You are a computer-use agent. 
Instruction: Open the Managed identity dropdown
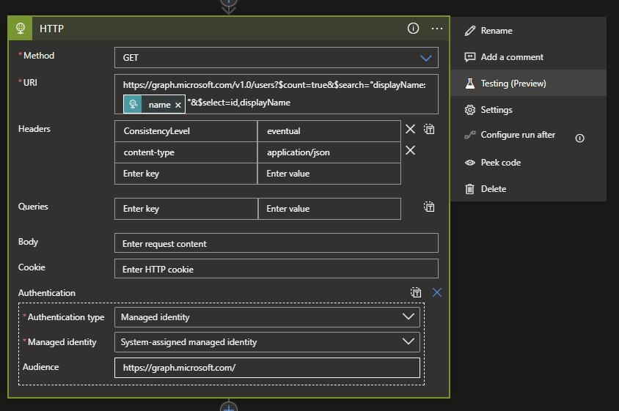click(x=267, y=342)
